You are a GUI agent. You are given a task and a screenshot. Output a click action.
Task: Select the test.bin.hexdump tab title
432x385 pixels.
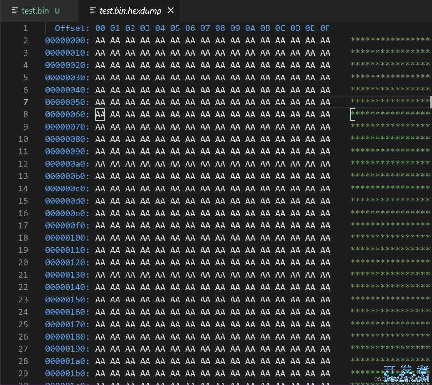[130, 11]
